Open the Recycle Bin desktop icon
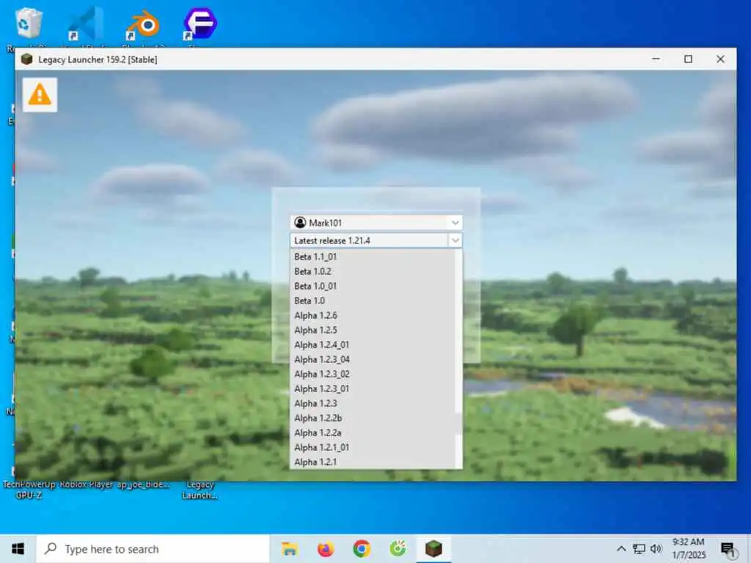 tap(29, 23)
